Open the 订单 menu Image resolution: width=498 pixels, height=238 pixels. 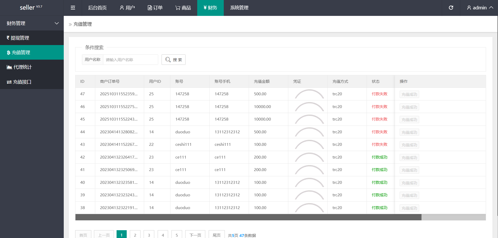[x=155, y=8]
